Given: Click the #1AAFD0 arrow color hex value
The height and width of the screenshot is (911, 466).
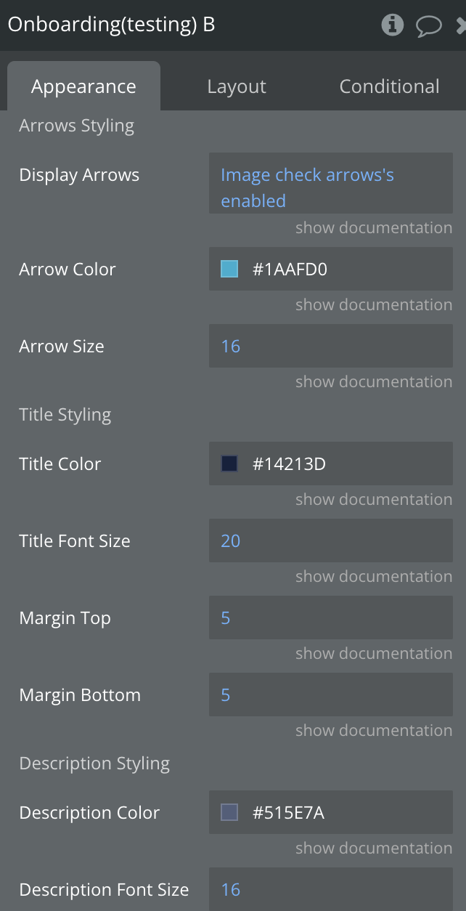Looking at the screenshot, I should pos(290,270).
